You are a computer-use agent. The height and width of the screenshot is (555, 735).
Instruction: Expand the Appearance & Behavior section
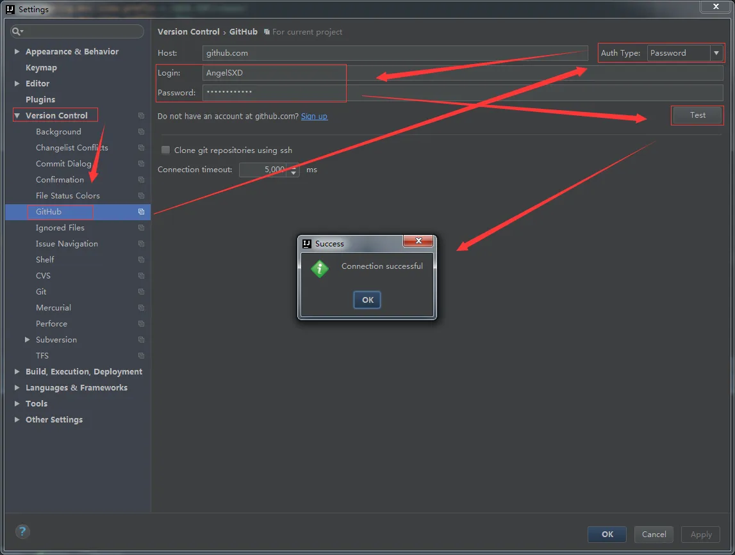click(17, 52)
